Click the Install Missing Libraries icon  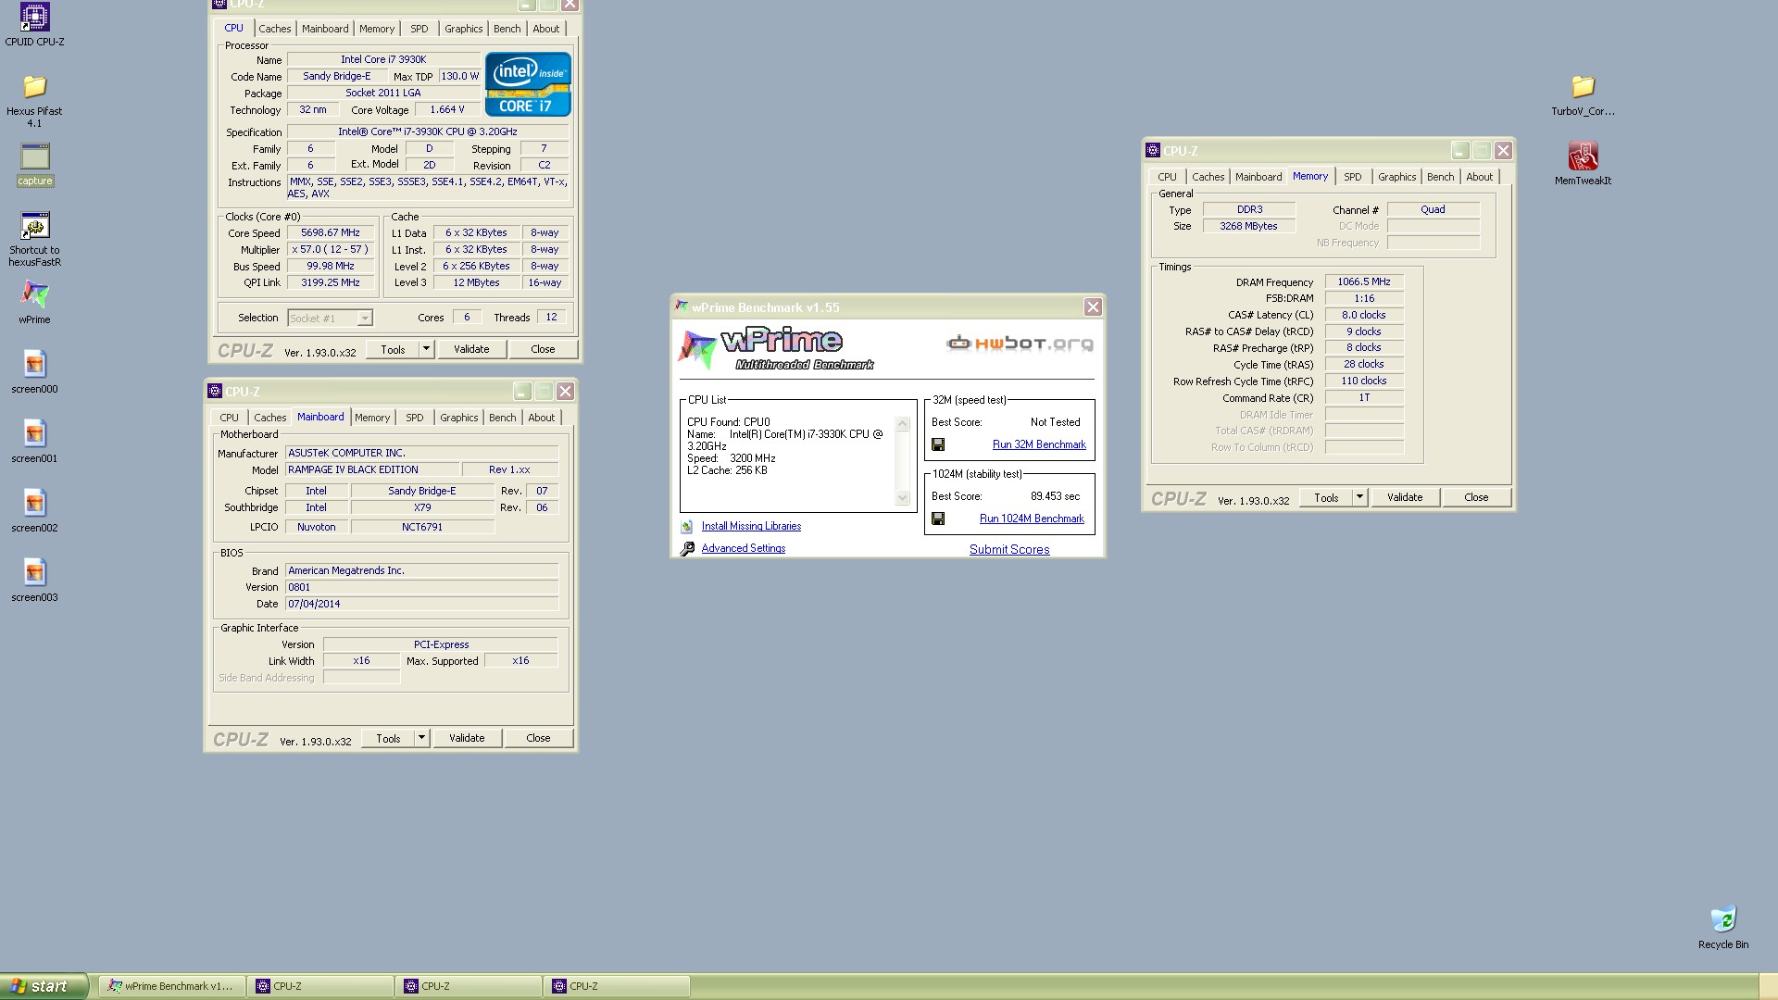click(687, 526)
